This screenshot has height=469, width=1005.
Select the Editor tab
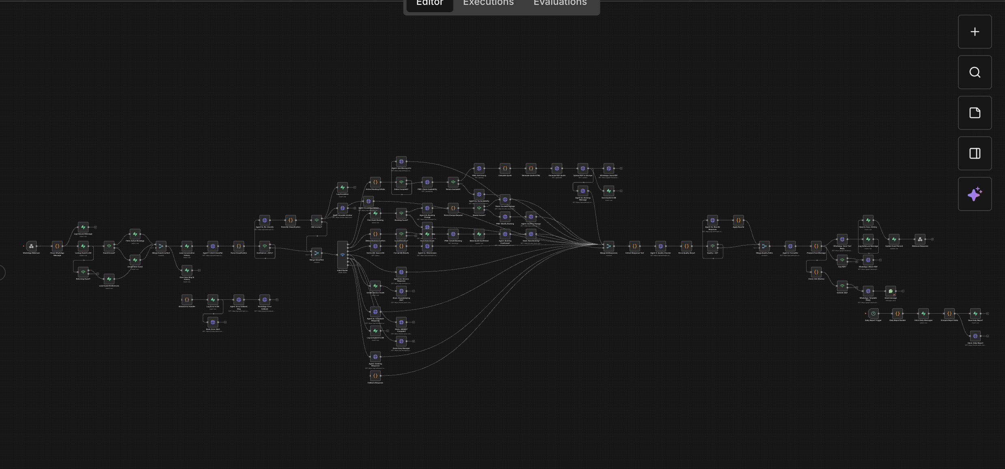point(429,3)
